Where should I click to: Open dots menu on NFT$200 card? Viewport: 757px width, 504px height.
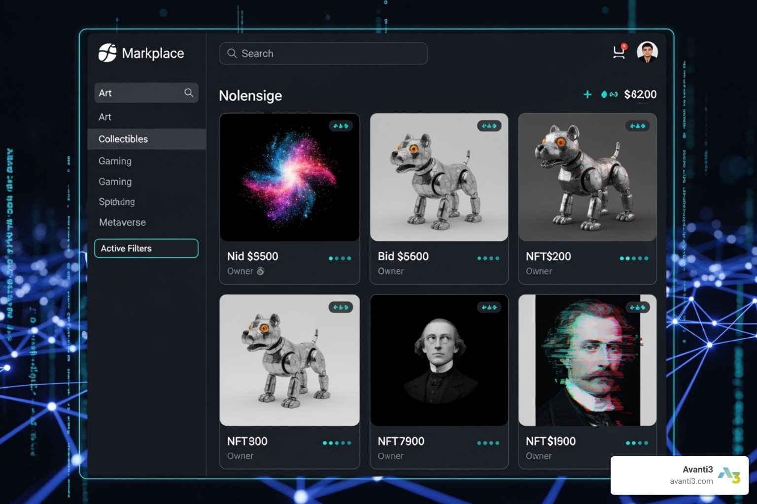(634, 258)
